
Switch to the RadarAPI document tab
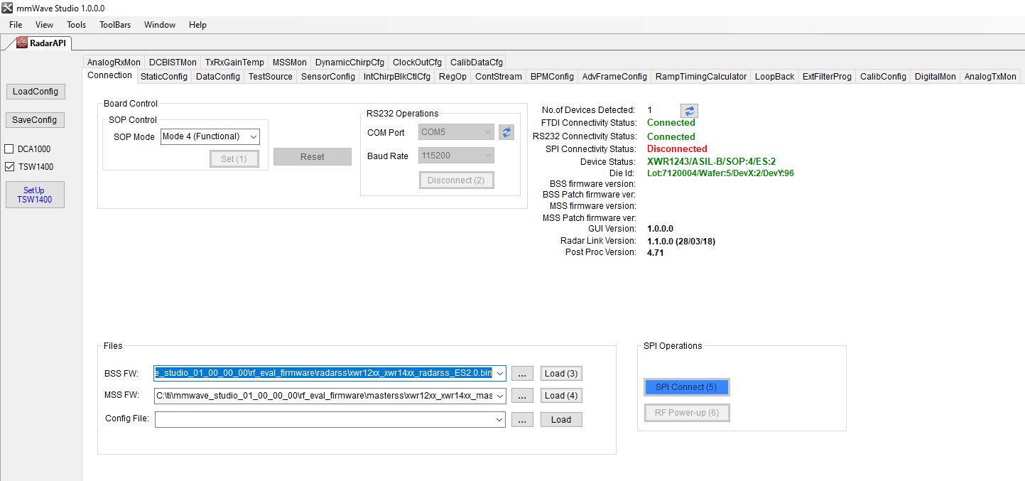click(x=40, y=43)
